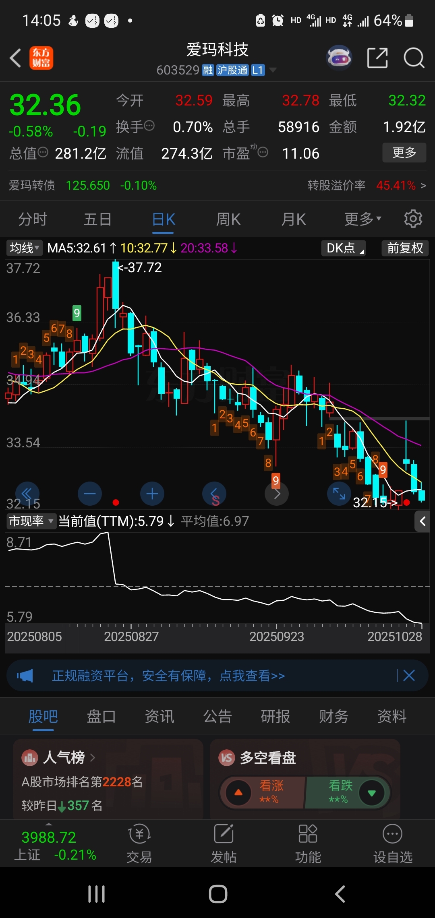Screen dimensions: 435x918
Task: Tap the back arrow in header
Action: point(15,58)
